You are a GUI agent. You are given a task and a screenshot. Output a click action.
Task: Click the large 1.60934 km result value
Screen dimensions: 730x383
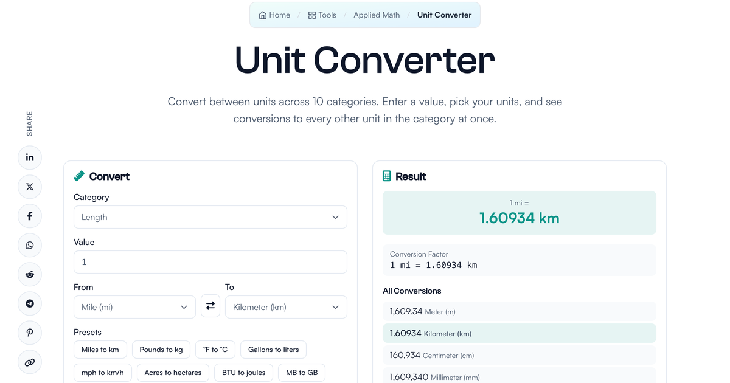click(520, 218)
